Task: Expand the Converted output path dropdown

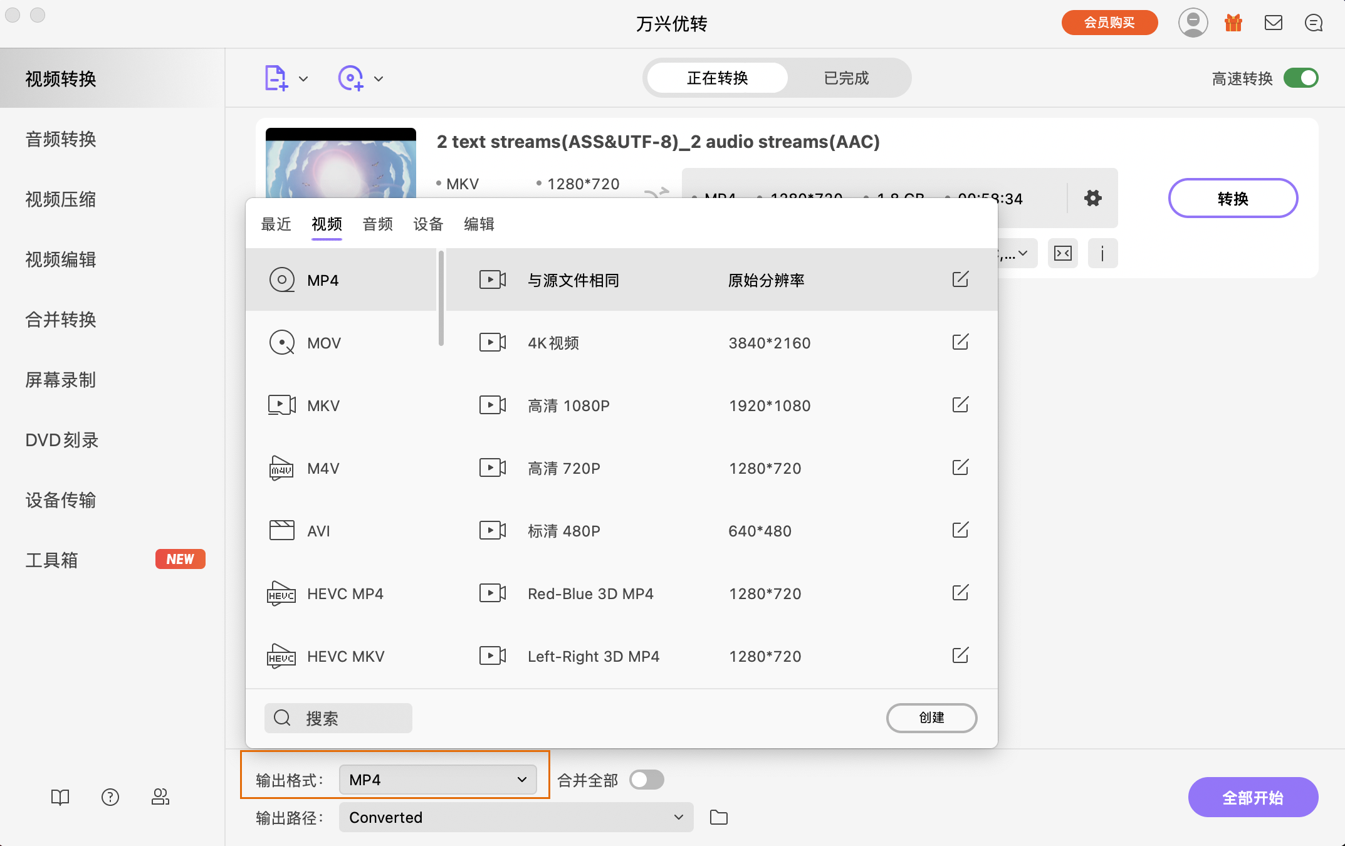Action: 515,817
